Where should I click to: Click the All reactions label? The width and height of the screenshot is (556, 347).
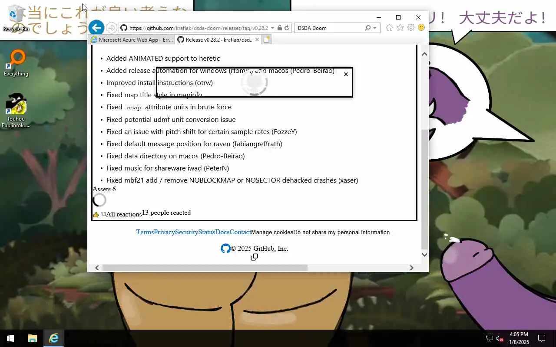click(124, 214)
